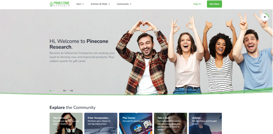Click the Explore the Community heading
Image resolution: width=273 pixels, height=134 pixels.
(x=73, y=108)
